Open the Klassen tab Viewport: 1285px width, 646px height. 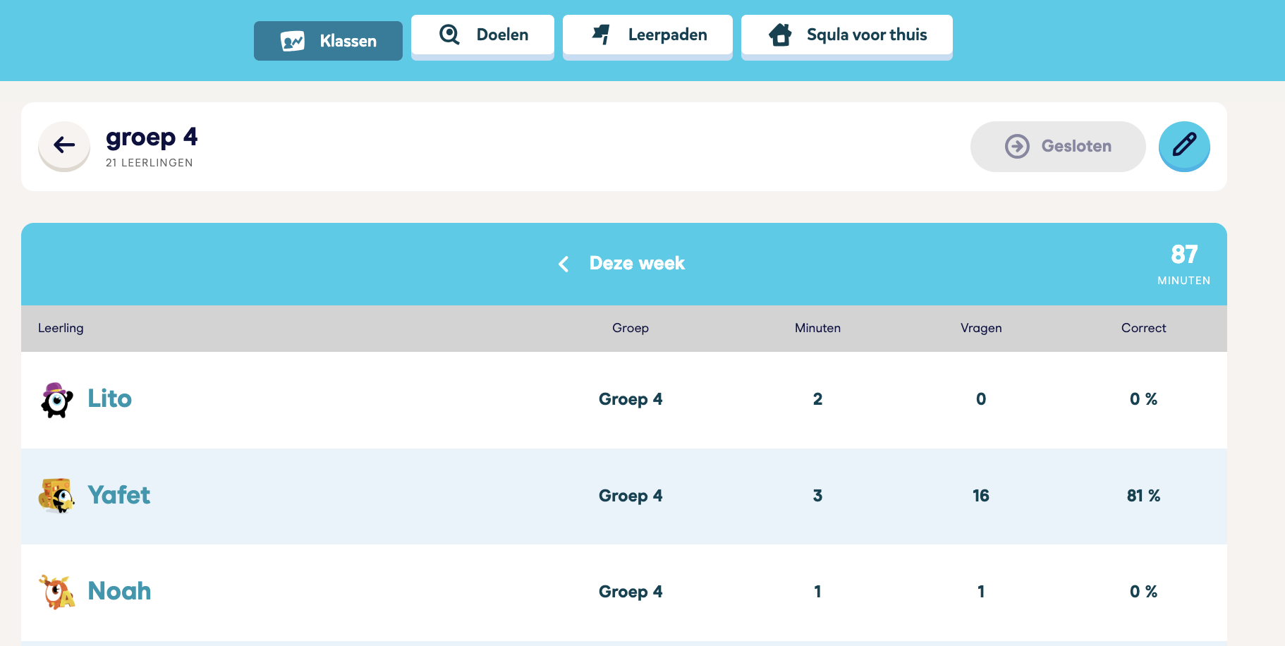pyautogui.click(x=328, y=41)
